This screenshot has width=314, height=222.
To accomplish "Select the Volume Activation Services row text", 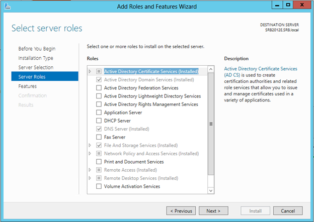I will pyautogui.click(x=132, y=186).
